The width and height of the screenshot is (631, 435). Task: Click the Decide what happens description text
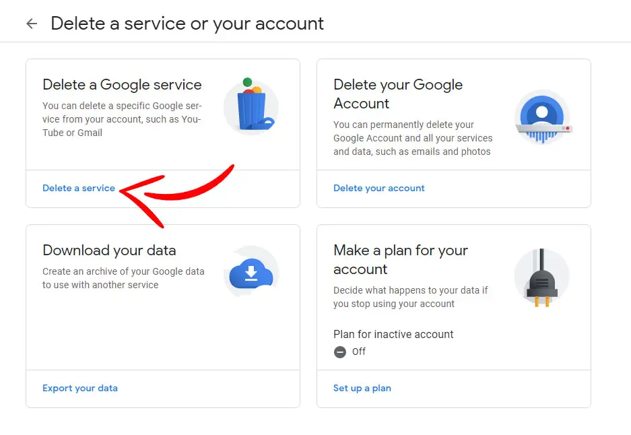pos(411,297)
